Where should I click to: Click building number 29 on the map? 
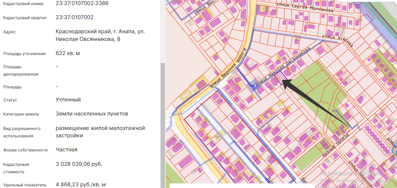[173, 139]
